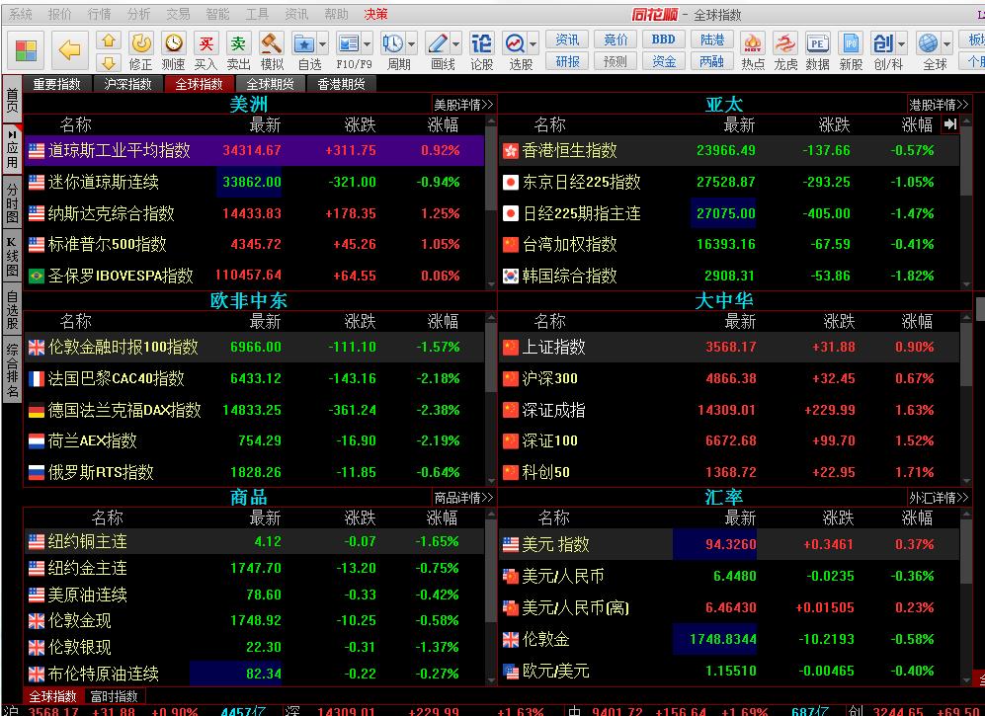The height and width of the screenshot is (716, 985).
Task: Open the 外汇详情>> link
Action: [939, 498]
